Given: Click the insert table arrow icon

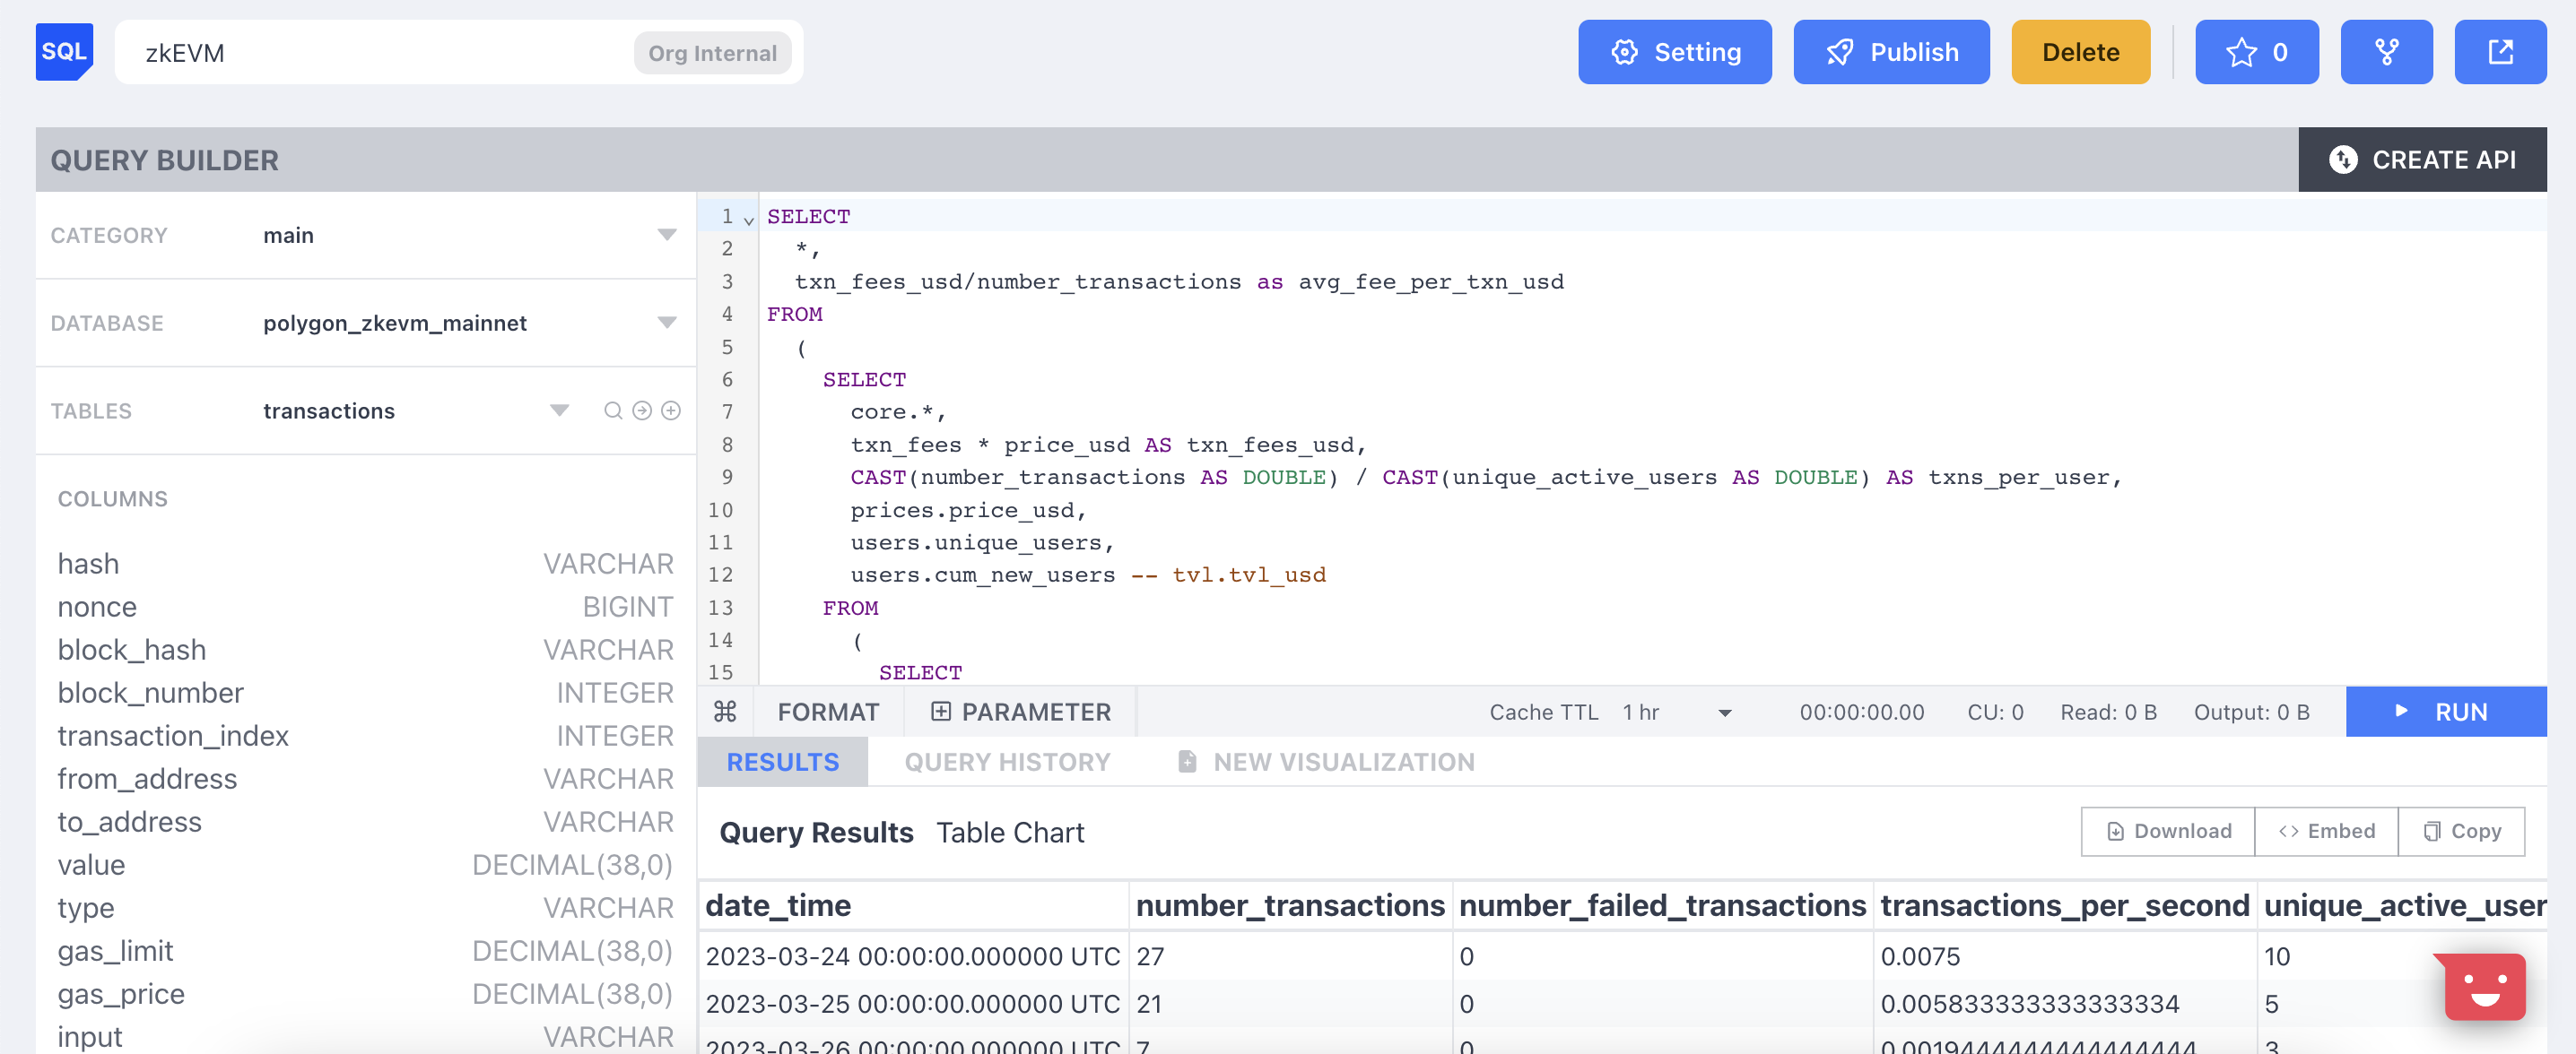Looking at the screenshot, I should tap(642, 410).
